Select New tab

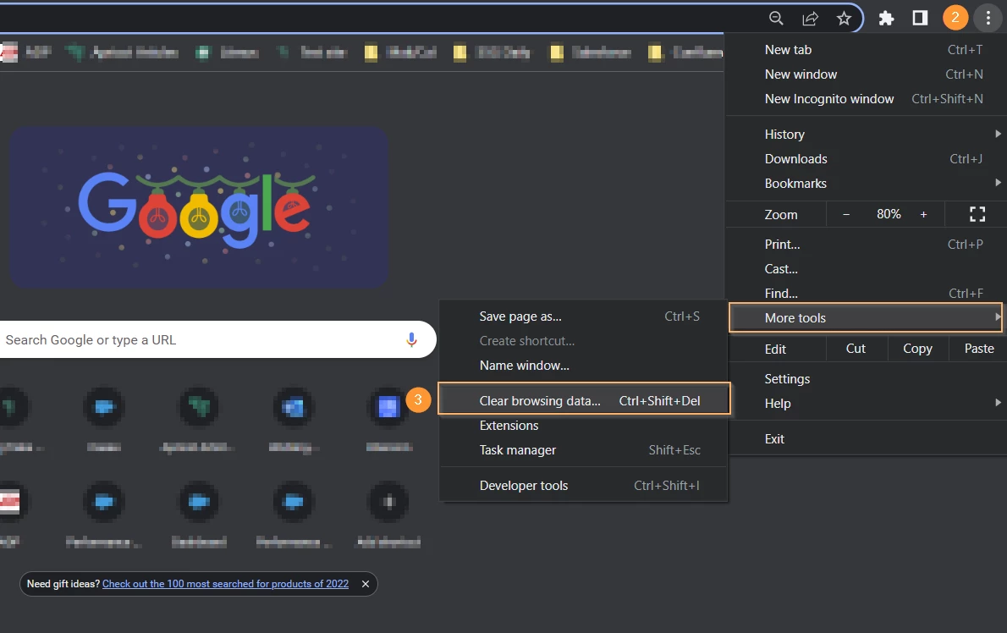[866, 49]
